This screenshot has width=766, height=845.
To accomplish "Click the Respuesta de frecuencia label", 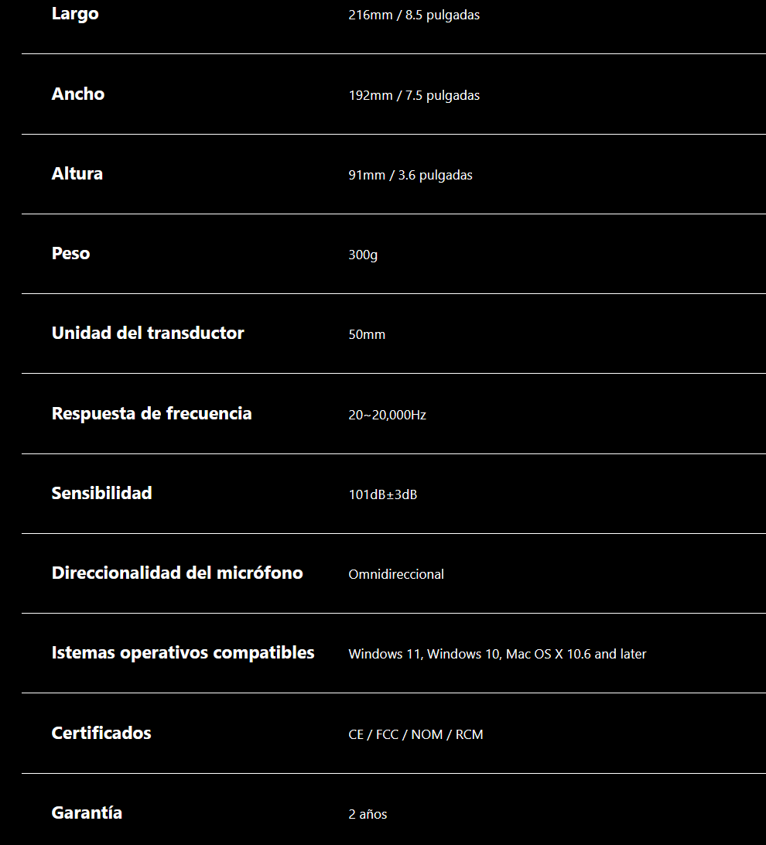I will [x=152, y=413].
